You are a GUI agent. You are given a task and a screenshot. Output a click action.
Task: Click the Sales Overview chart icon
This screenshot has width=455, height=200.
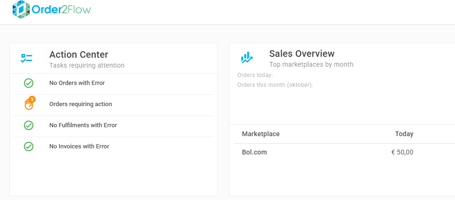click(x=247, y=58)
